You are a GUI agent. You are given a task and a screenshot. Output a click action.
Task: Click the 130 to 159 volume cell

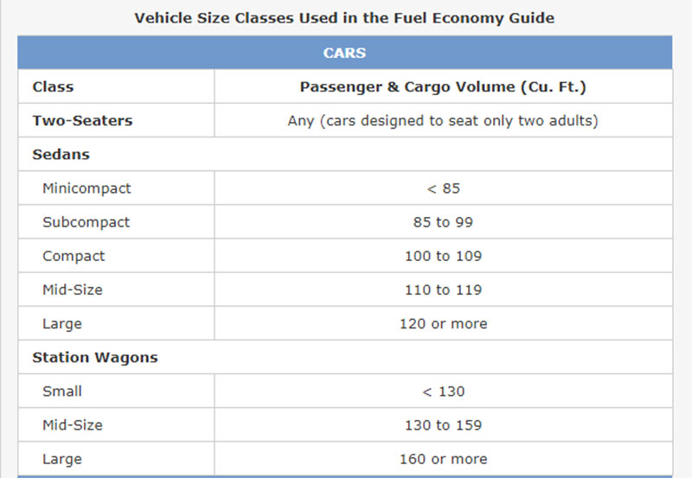[443, 425]
